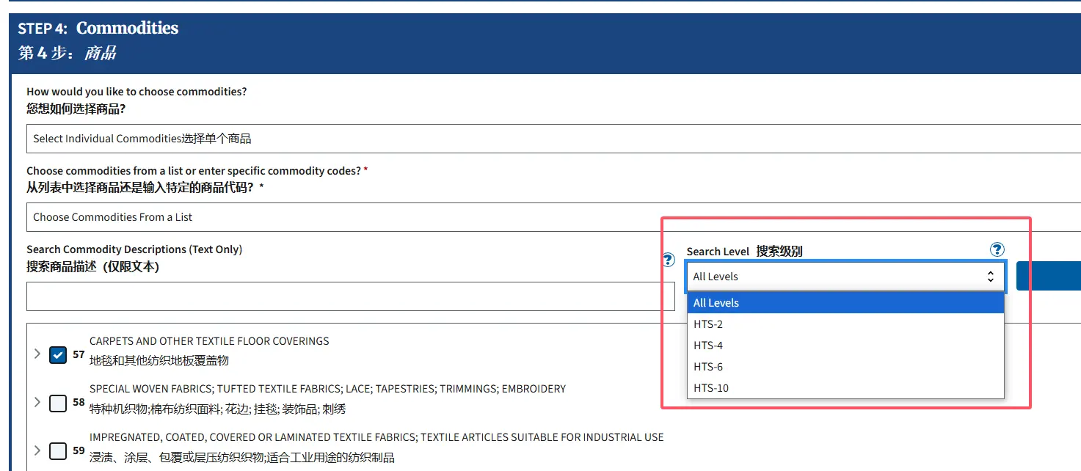The height and width of the screenshot is (471, 1081).
Task: Expand chapter 58 Special Woven Fabrics node
Action: tap(37, 402)
